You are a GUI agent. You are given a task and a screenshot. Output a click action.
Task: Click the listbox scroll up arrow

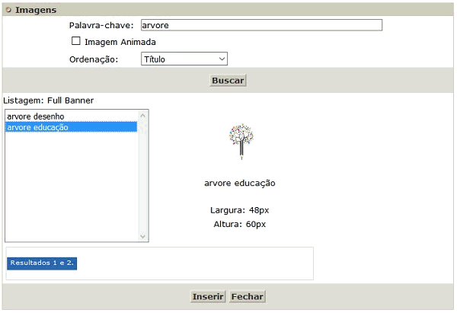click(142, 115)
